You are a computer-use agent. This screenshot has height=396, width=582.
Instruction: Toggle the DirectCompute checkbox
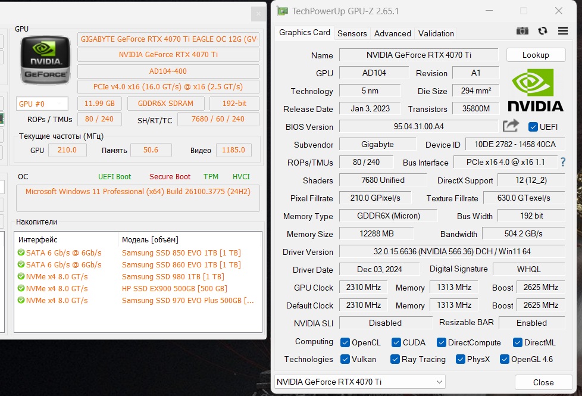click(x=442, y=342)
